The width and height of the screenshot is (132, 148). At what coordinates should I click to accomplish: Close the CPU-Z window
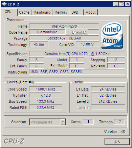click(x=128, y=4)
